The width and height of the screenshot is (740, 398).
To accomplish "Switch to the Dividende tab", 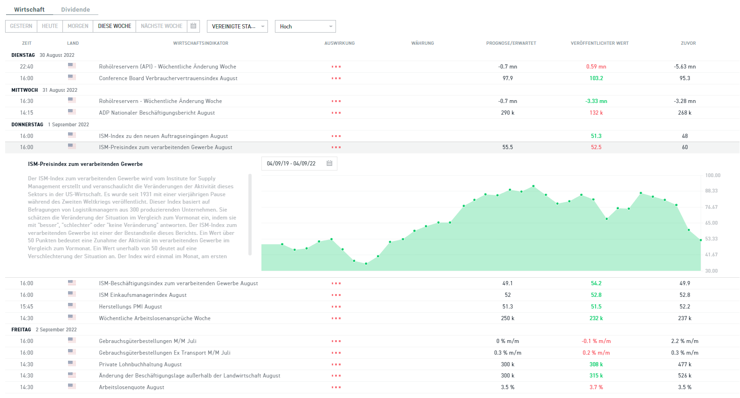I will [75, 9].
